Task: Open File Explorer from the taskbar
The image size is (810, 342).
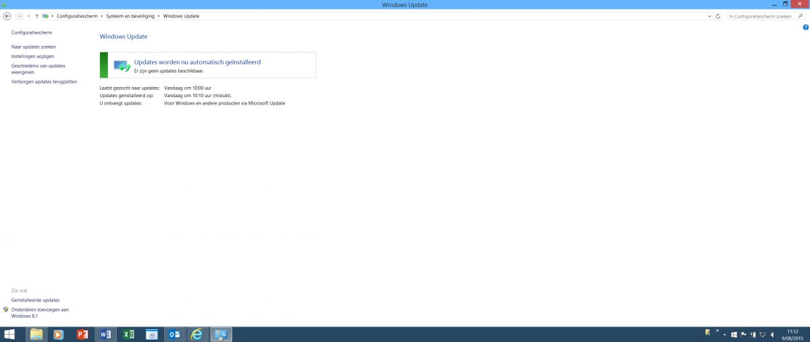Action: click(36, 335)
